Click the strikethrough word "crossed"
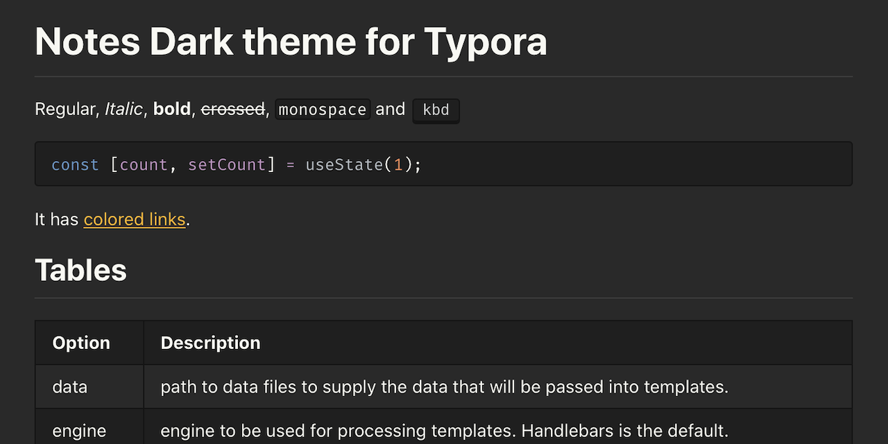Viewport: 888px width, 444px height. pyautogui.click(x=233, y=110)
